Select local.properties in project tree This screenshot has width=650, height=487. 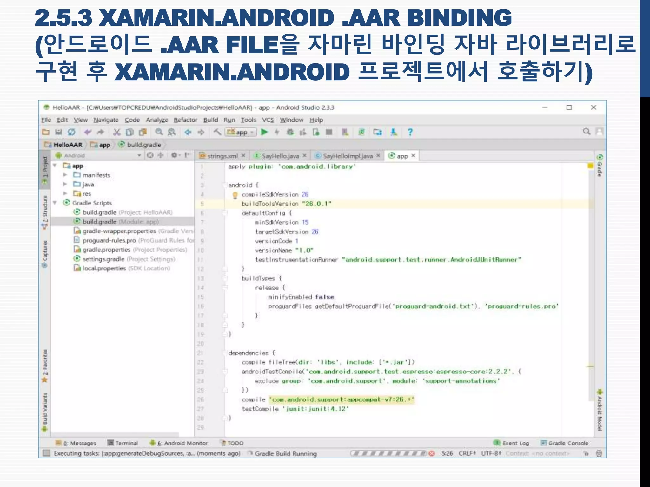click(122, 268)
